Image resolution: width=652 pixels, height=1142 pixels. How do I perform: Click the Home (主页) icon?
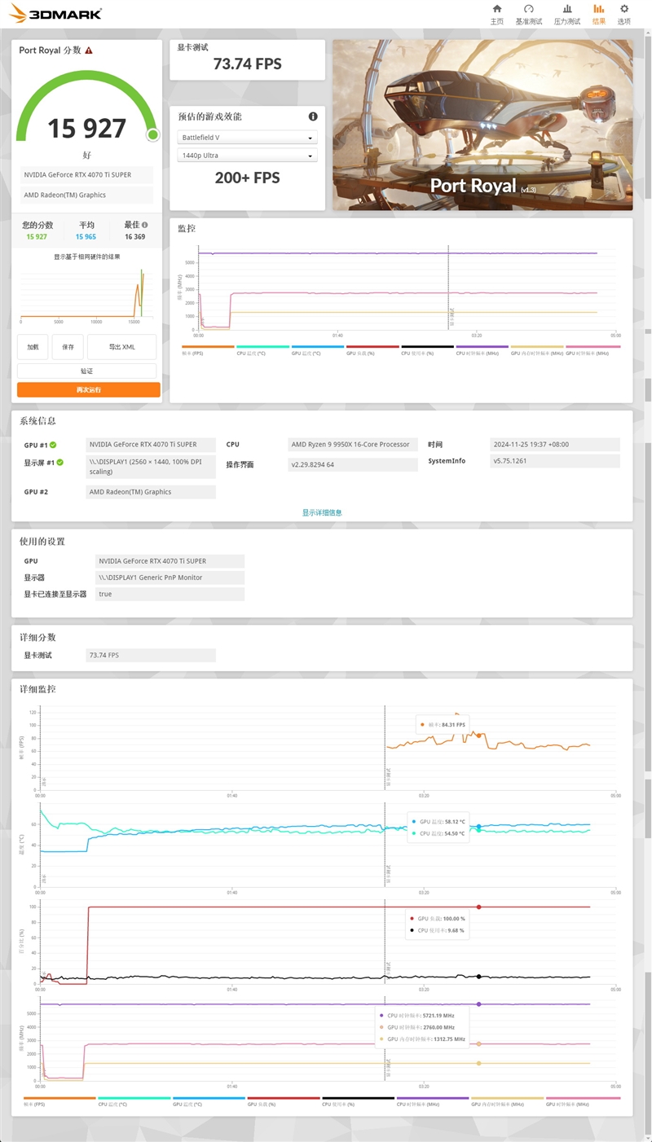(497, 11)
